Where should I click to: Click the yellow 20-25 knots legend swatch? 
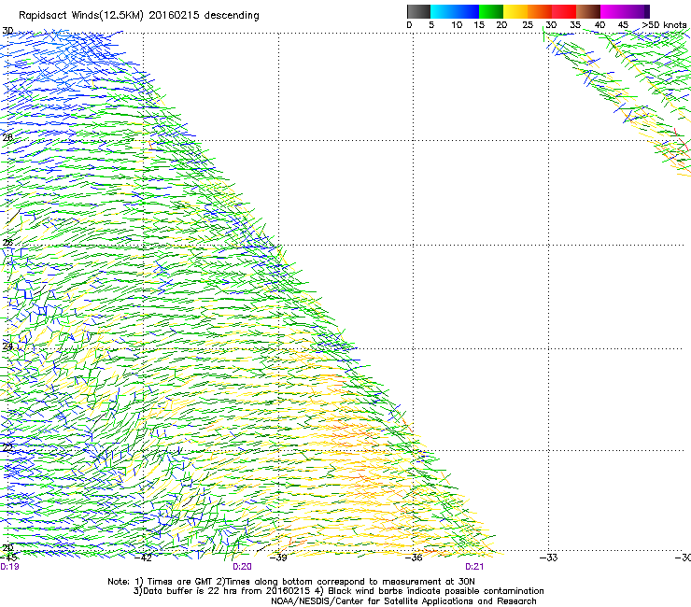tap(515, 11)
